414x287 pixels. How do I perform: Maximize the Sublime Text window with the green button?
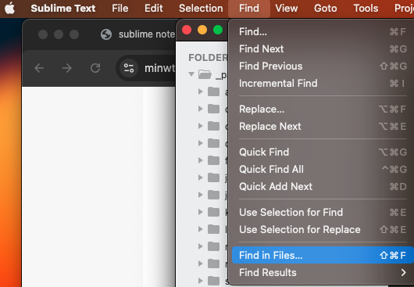tap(218, 30)
